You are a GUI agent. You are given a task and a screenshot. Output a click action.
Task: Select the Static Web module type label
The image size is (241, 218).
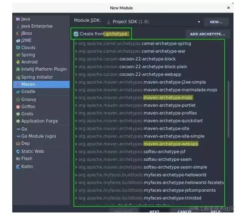point(32,152)
